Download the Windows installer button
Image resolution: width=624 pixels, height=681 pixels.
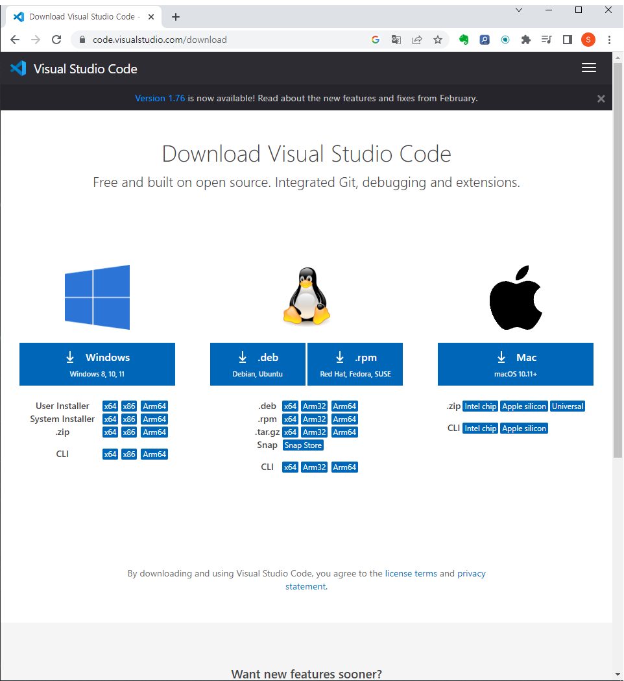click(x=97, y=364)
